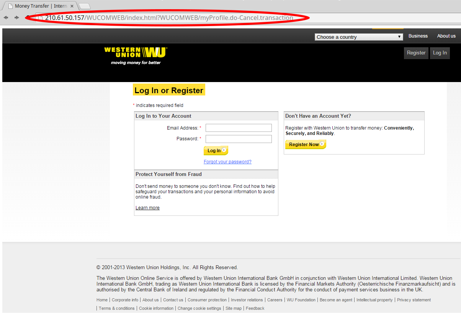
Task: Click Change cookie settings footer link
Action: [x=199, y=308]
